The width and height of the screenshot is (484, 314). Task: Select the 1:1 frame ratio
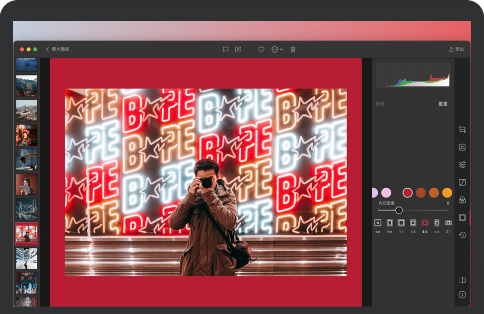pyautogui.click(x=401, y=223)
